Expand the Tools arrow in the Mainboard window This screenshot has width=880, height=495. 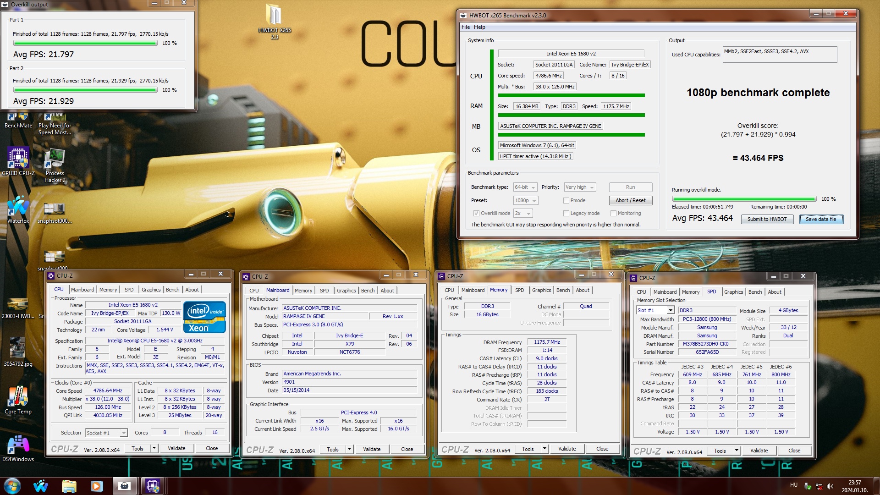[x=349, y=449]
